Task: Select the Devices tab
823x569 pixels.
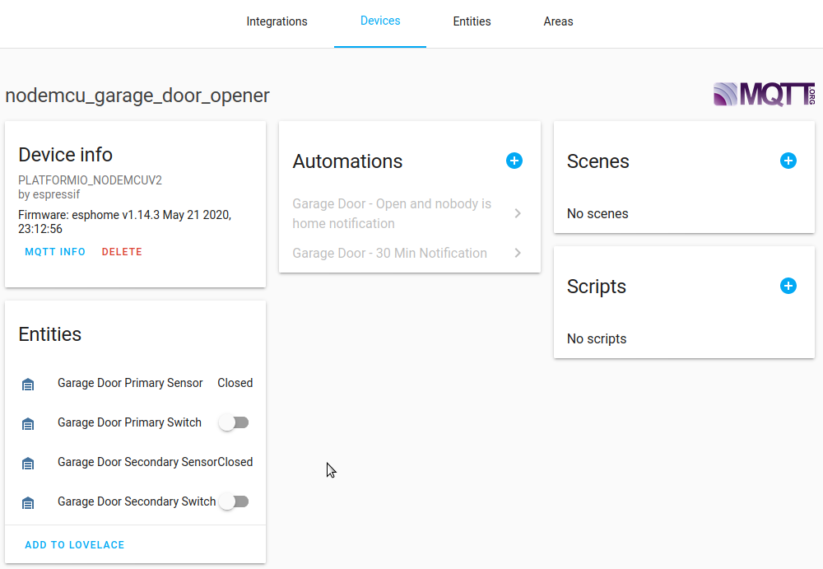Action: (380, 21)
